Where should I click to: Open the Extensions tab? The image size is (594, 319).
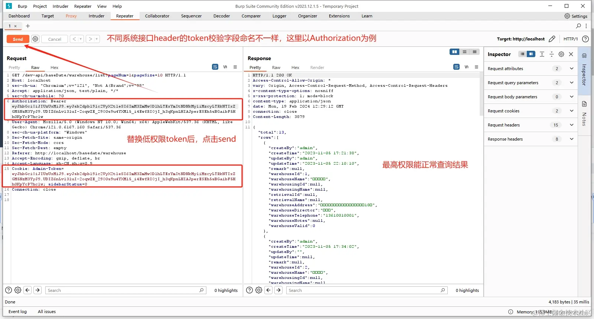[339, 16]
